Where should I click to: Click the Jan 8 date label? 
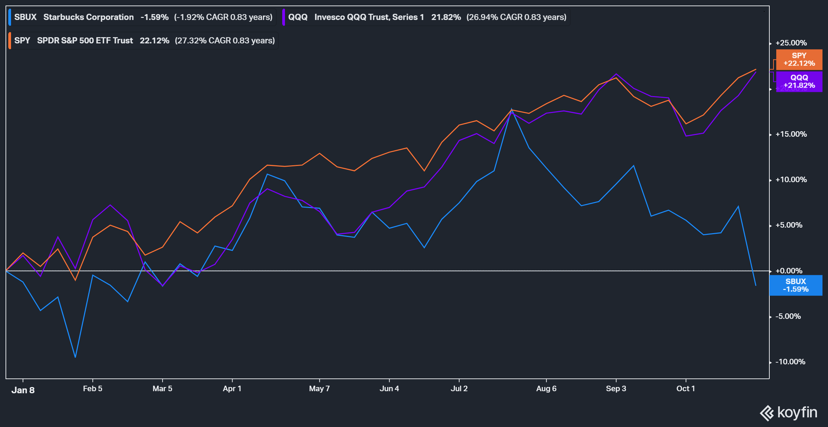pos(23,390)
